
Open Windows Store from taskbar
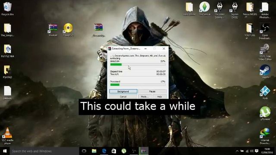pyautogui.click(x=114, y=151)
